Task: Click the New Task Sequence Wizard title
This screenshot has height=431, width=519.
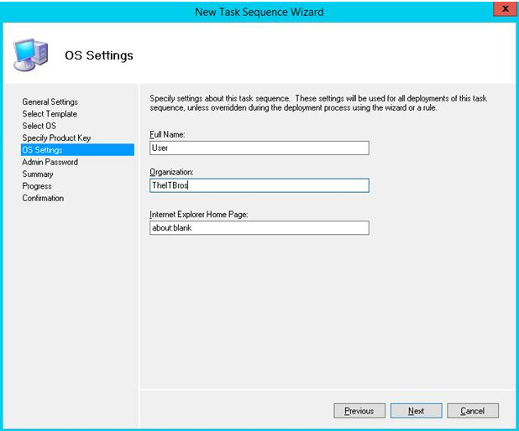Action: pyautogui.click(x=259, y=12)
